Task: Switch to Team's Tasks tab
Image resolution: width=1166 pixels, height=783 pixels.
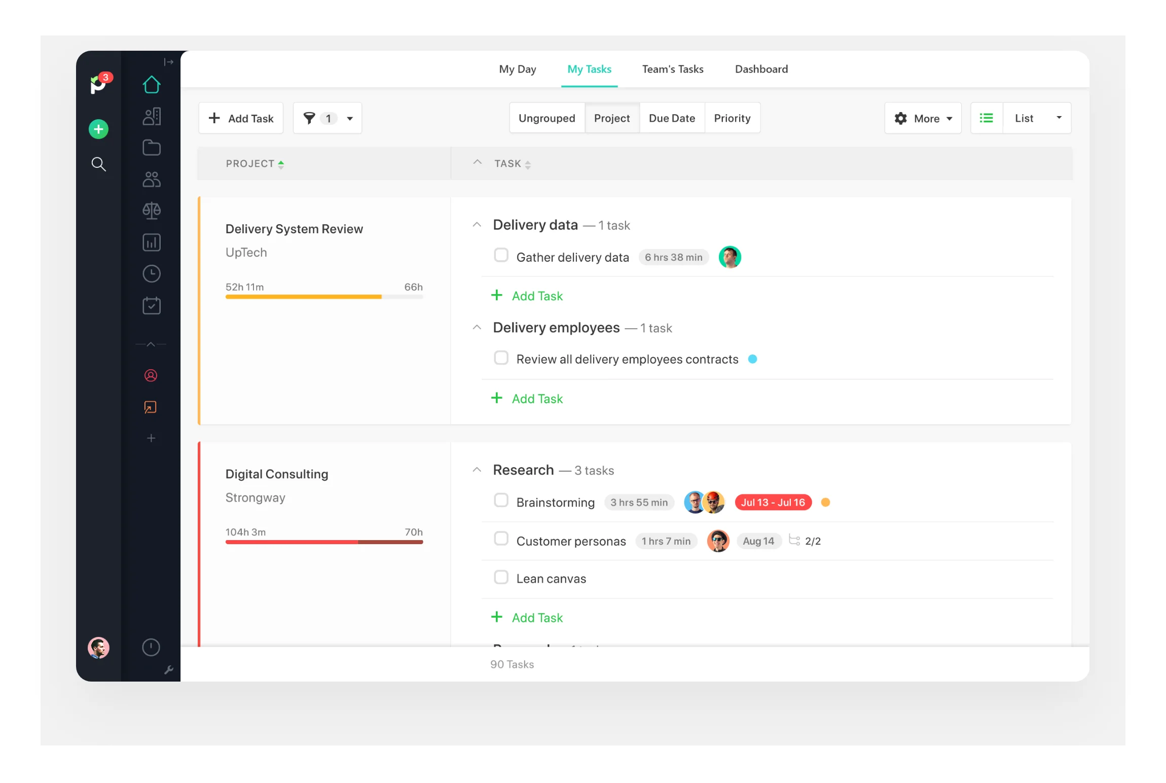Action: click(673, 69)
